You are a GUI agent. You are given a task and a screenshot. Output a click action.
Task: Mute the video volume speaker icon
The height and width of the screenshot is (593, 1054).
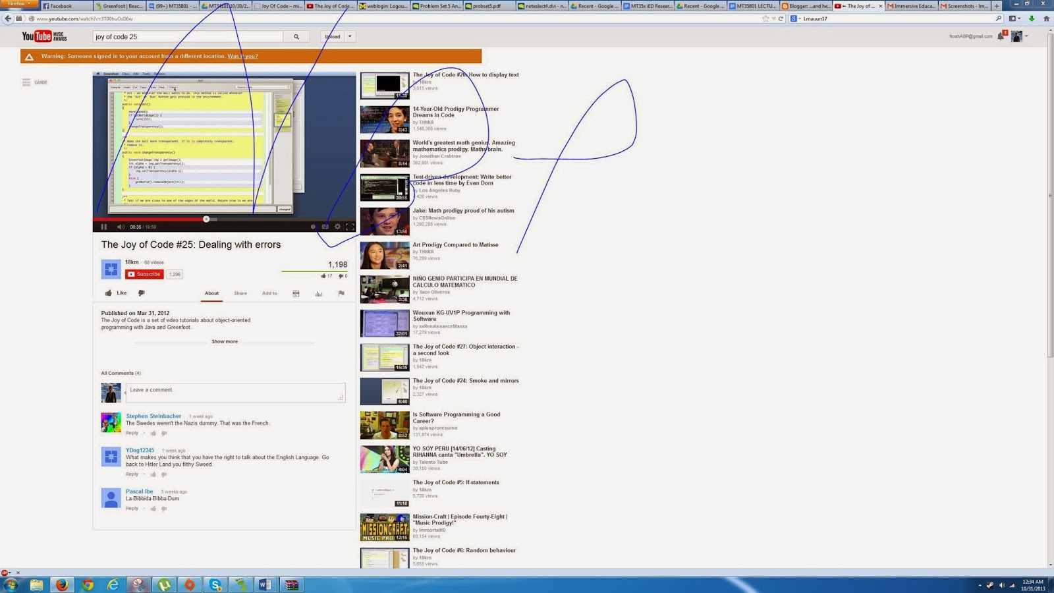(x=121, y=227)
